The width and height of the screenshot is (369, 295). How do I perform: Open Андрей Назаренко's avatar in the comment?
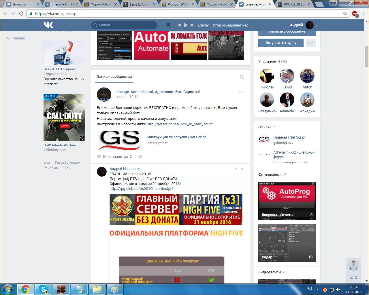coord(102,172)
